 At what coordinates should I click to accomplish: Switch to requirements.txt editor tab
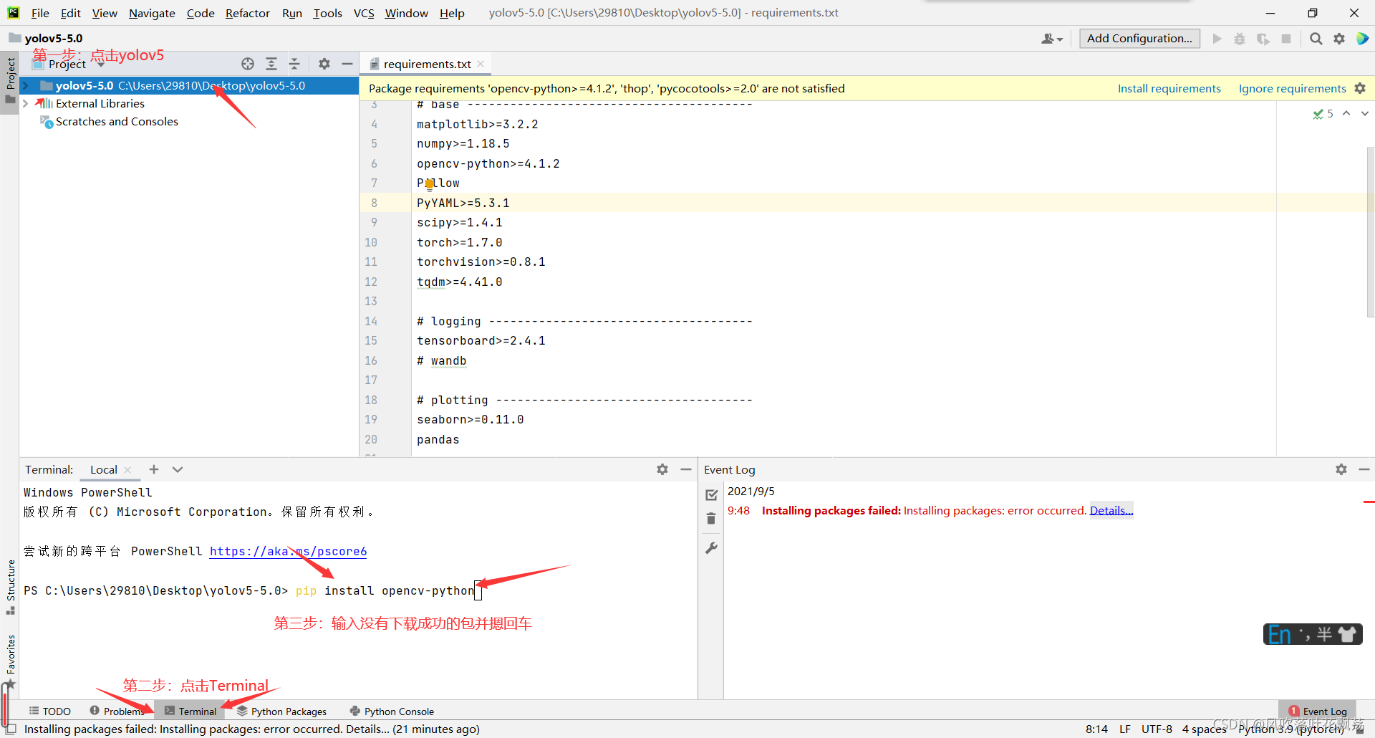427,64
